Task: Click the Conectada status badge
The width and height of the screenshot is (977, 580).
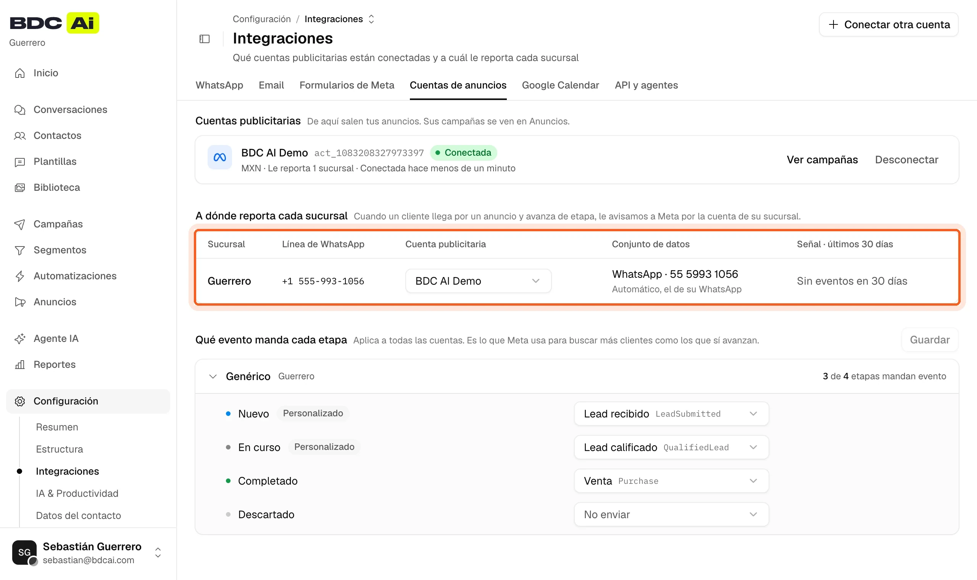Action: pyautogui.click(x=463, y=153)
